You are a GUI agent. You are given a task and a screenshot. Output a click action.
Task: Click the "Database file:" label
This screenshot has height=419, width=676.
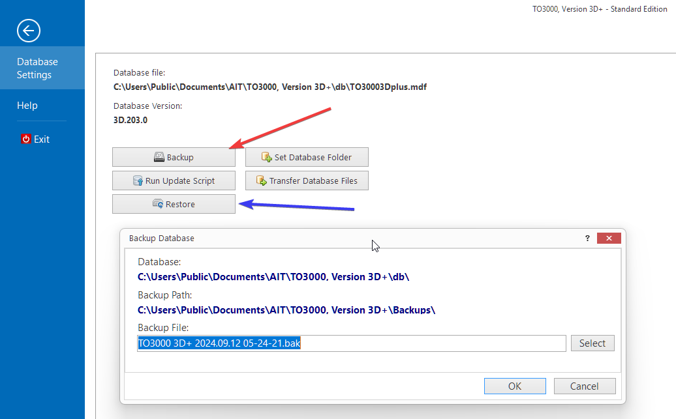[x=139, y=72]
